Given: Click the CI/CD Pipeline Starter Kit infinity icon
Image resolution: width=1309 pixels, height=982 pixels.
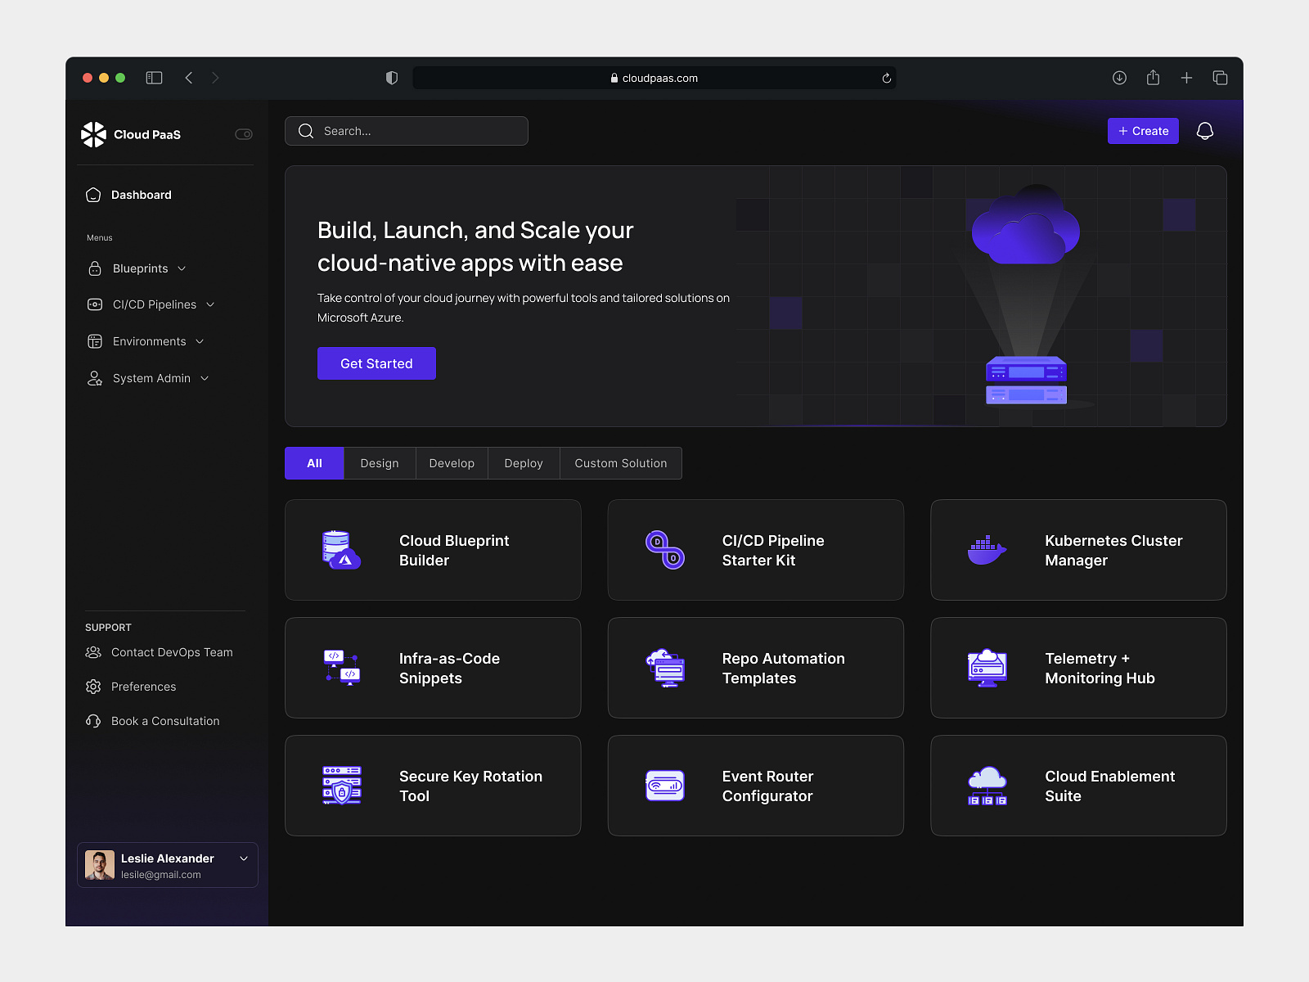Looking at the screenshot, I should 664,550.
